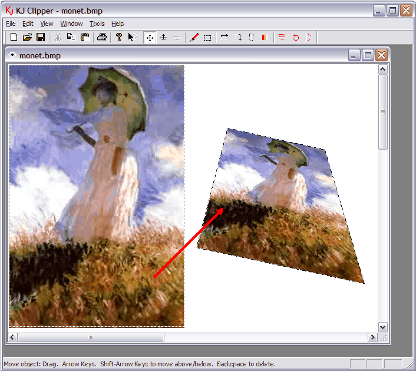The width and height of the screenshot is (416, 371).
Task: Click the eye icon in monet.bmp title
Action: pos(12,55)
